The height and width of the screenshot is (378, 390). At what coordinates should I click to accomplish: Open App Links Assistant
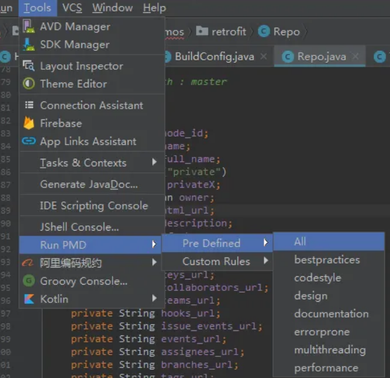pos(91,141)
